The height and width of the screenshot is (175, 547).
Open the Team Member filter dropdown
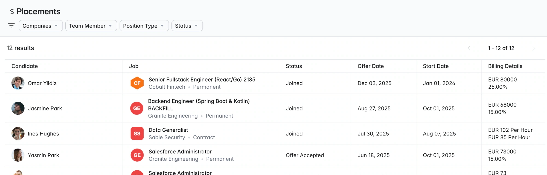[x=91, y=26]
